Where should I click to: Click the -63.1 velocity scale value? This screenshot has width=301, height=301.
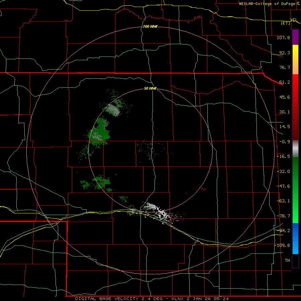[x=283, y=201]
